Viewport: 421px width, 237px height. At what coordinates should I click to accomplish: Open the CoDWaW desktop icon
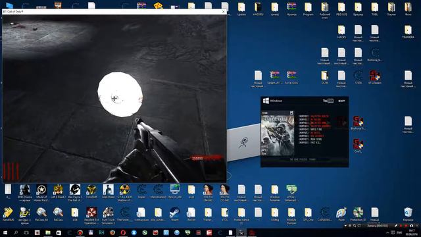click(x=324, y=214)
